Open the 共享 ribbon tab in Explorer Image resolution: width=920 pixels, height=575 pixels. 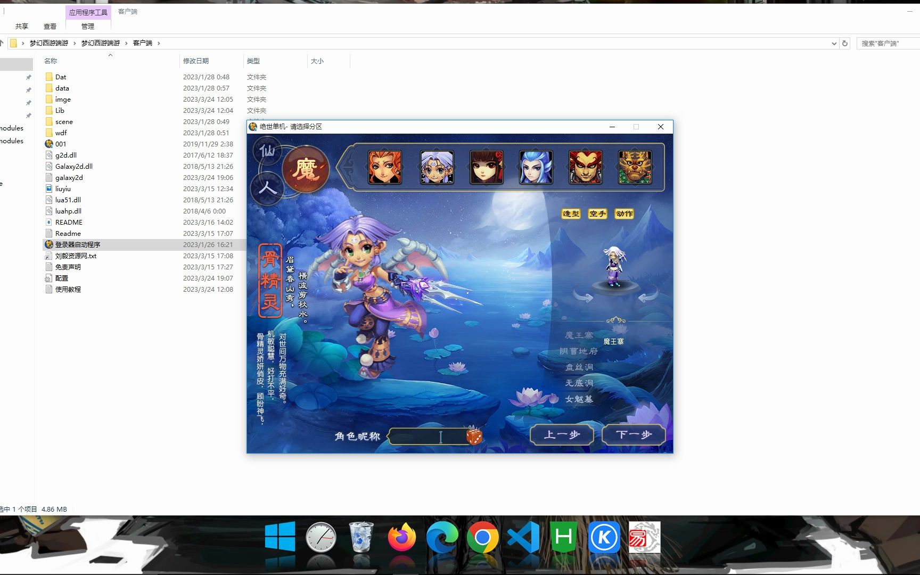tap(22, 26)
